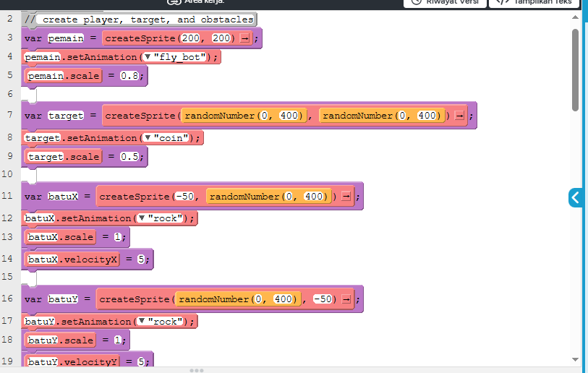Click the scrollbar down arrow
The image size is (588, 373).
point(575,359)
